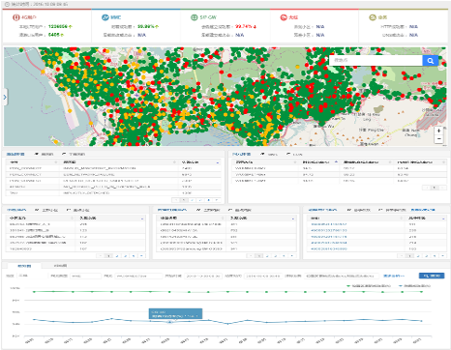Click the S/P-GW card icon
This screenshot has height=350, width=451.
click(194, 17)
